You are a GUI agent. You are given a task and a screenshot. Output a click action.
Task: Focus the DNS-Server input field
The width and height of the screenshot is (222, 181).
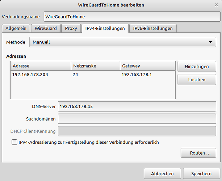point(137,106)
